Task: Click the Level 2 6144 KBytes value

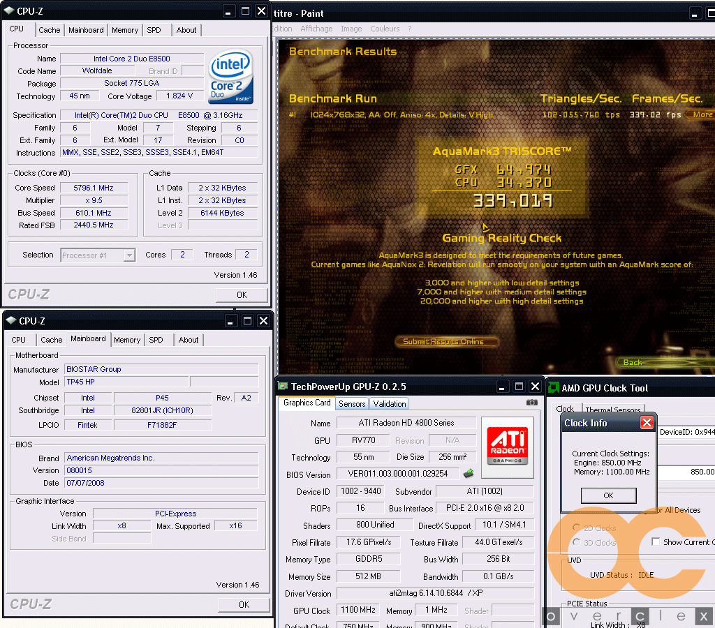Action: pos(223,213)
